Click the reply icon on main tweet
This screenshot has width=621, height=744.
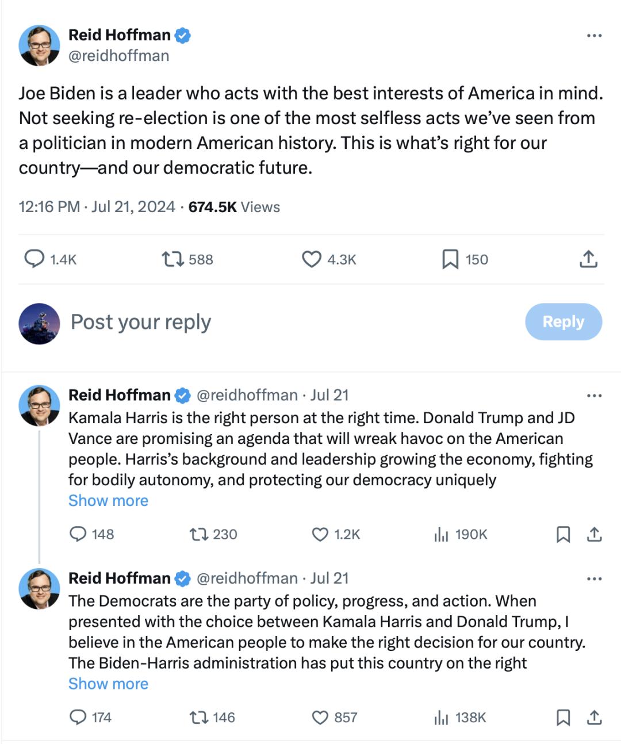(34, 259)
